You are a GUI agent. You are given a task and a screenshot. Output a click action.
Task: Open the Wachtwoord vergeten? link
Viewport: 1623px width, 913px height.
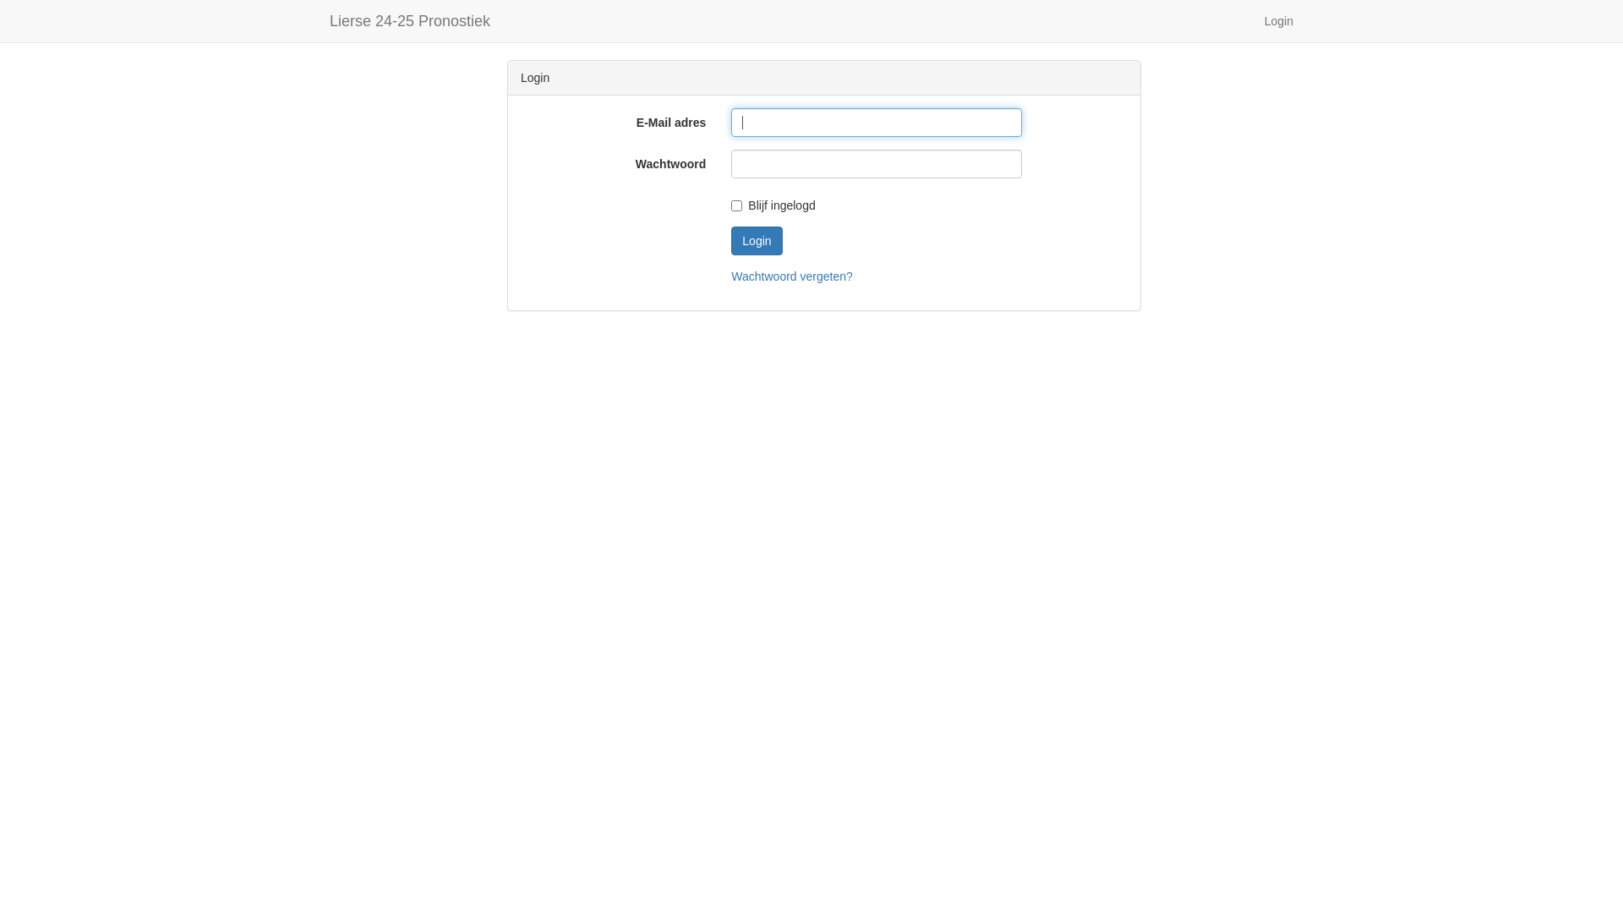tap(791, 276)
